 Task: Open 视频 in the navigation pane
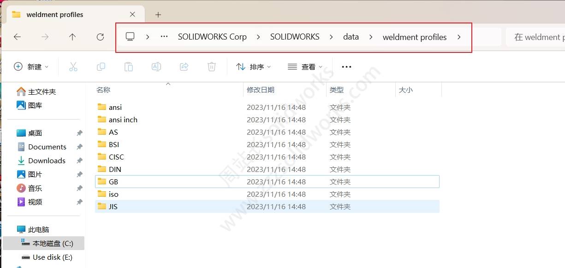click(30, 202)
